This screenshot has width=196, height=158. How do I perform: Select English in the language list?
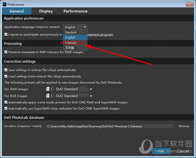tap(75, 37)
